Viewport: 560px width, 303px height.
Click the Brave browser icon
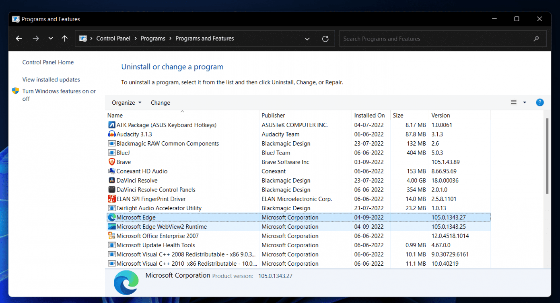coord(111,162)
